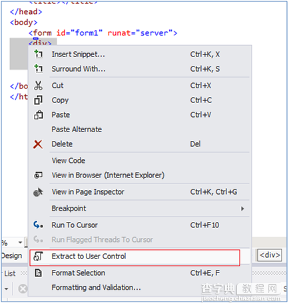This screenshot has height=303, width=289.
Task: Click the Run To Cursor icon
Action: coord(38,225)
